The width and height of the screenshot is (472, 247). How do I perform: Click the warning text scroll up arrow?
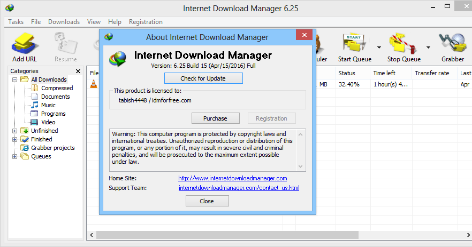click(x=300, y=134)
